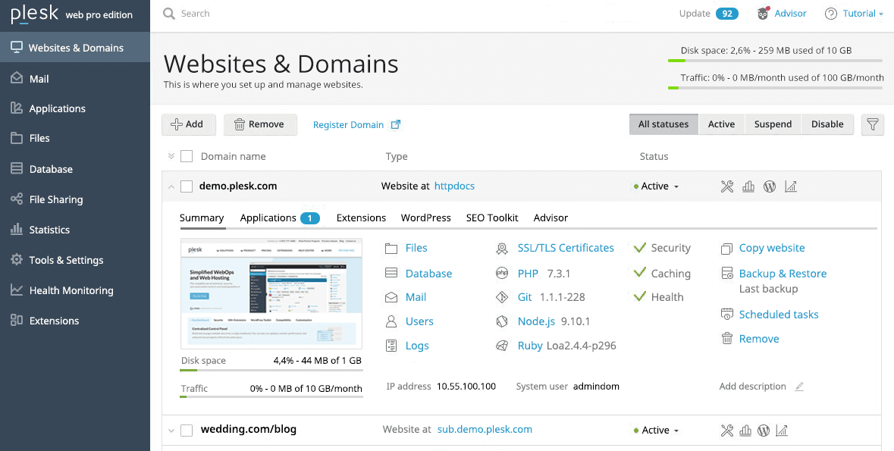
Task: Filter domains by Active status
Action: click(721, 124)
